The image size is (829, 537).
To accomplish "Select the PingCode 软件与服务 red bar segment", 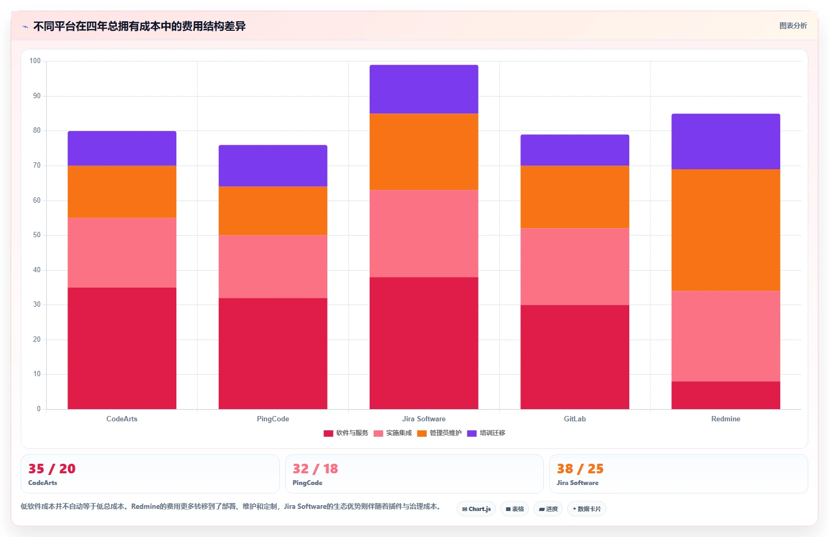I will pos(273,353).
